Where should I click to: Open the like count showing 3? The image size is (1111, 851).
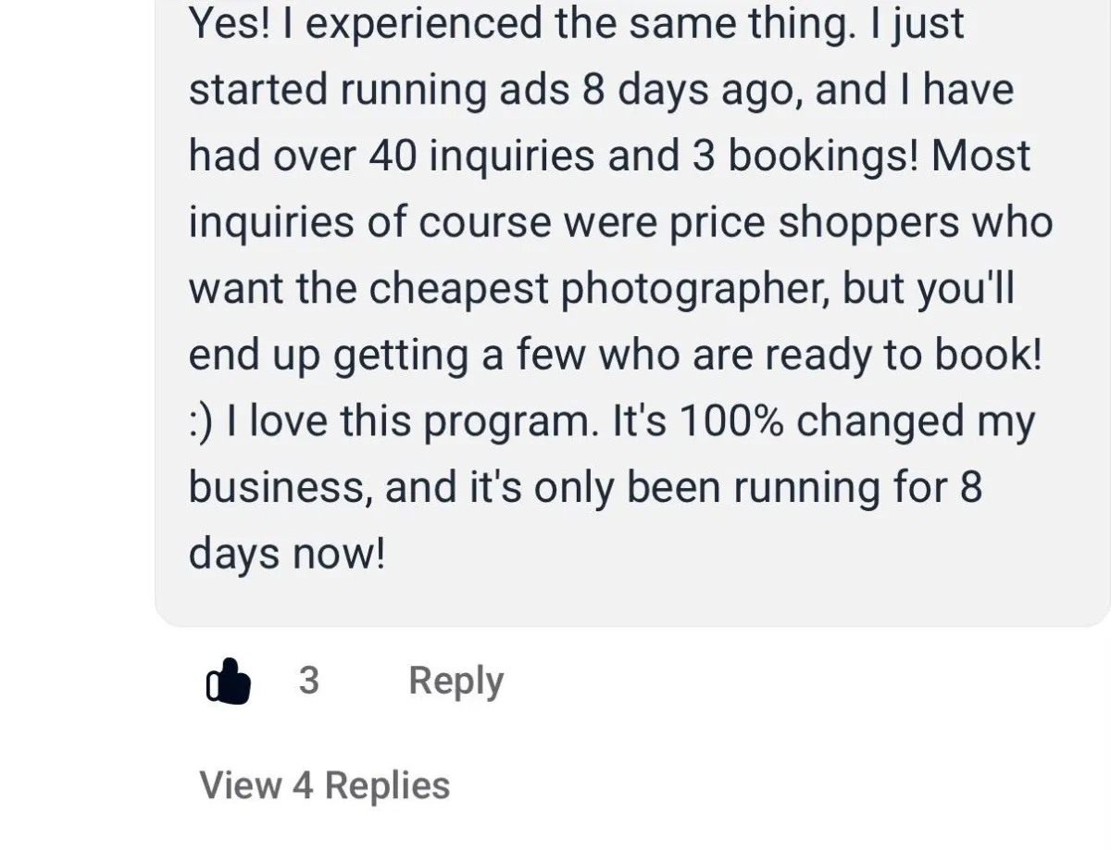point(308,681)
